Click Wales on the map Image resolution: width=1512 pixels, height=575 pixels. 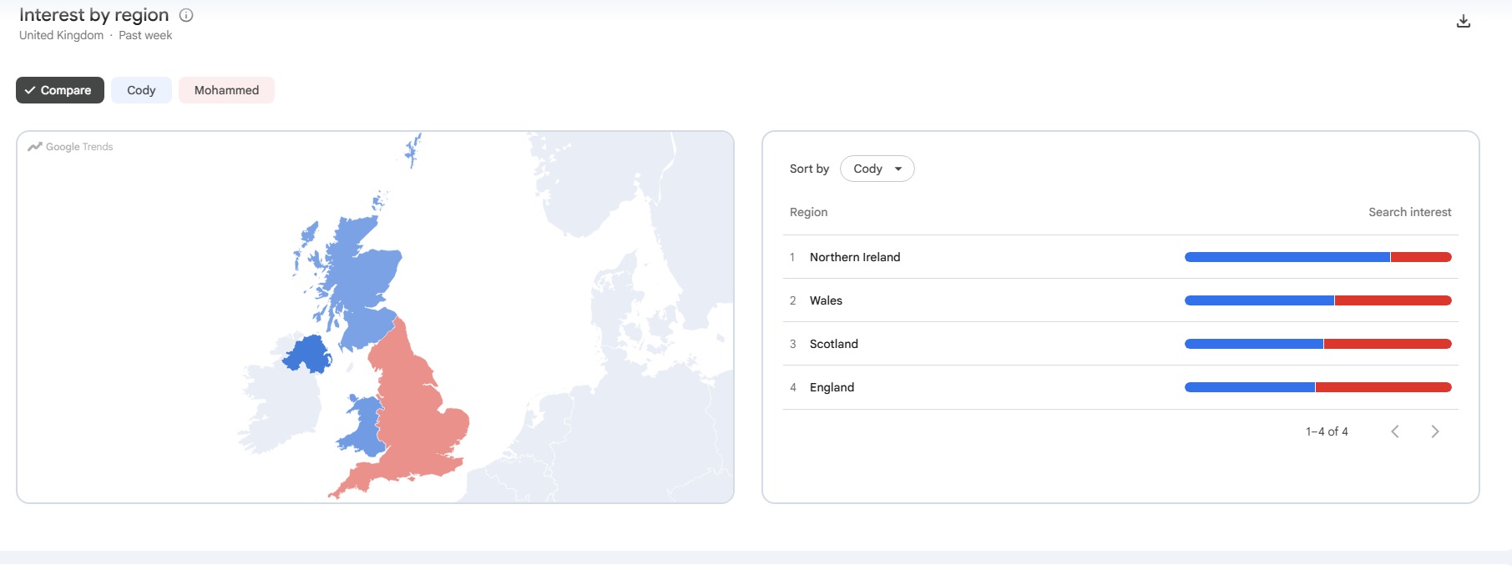point(364,427)
